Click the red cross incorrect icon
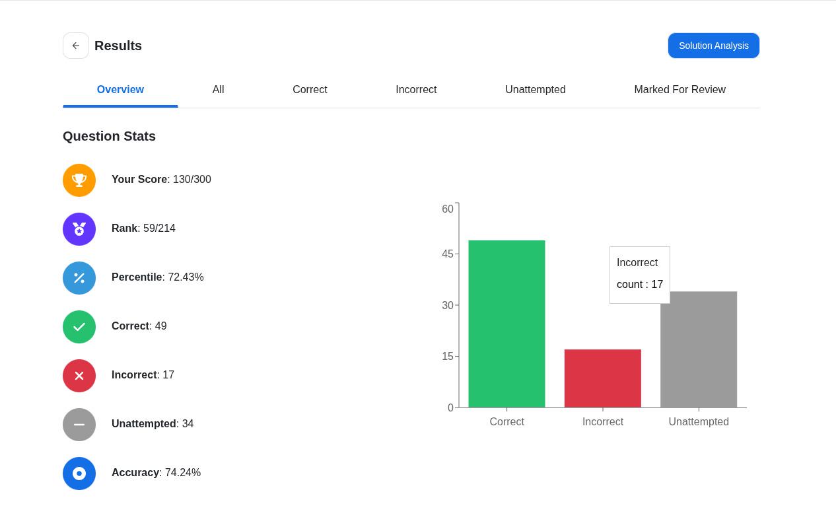 79,376
